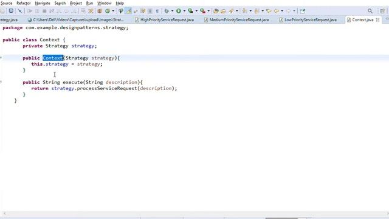This screenshot has height=219, width=389.
Task: Click the Open Type icon
Action: coord(121,11)
